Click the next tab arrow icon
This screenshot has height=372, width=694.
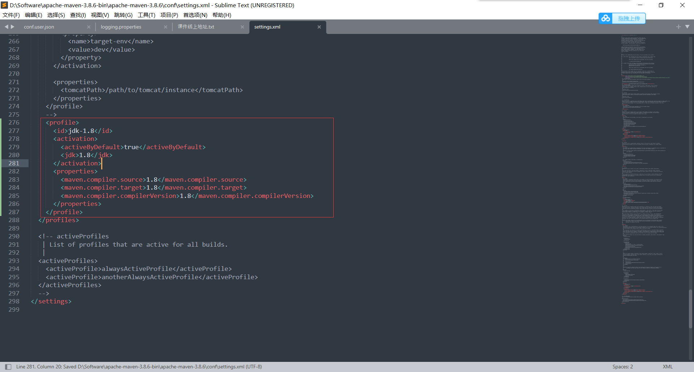[x=13, y=27]
